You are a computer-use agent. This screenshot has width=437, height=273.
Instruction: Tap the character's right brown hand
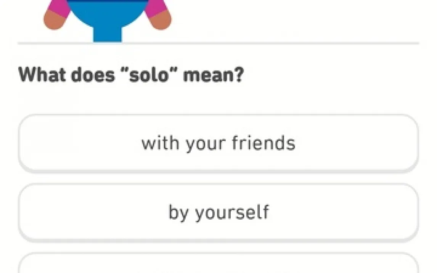[x=160, y=20]
